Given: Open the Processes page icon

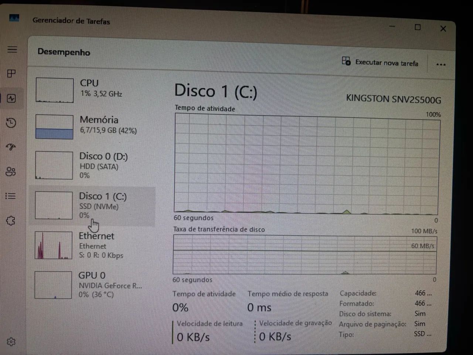Looking at the screenshot, I should tap(12, 74).
